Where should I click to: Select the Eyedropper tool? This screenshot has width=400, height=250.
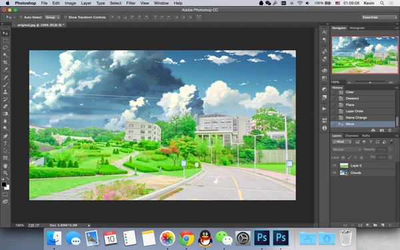click(x=5, y=69)
